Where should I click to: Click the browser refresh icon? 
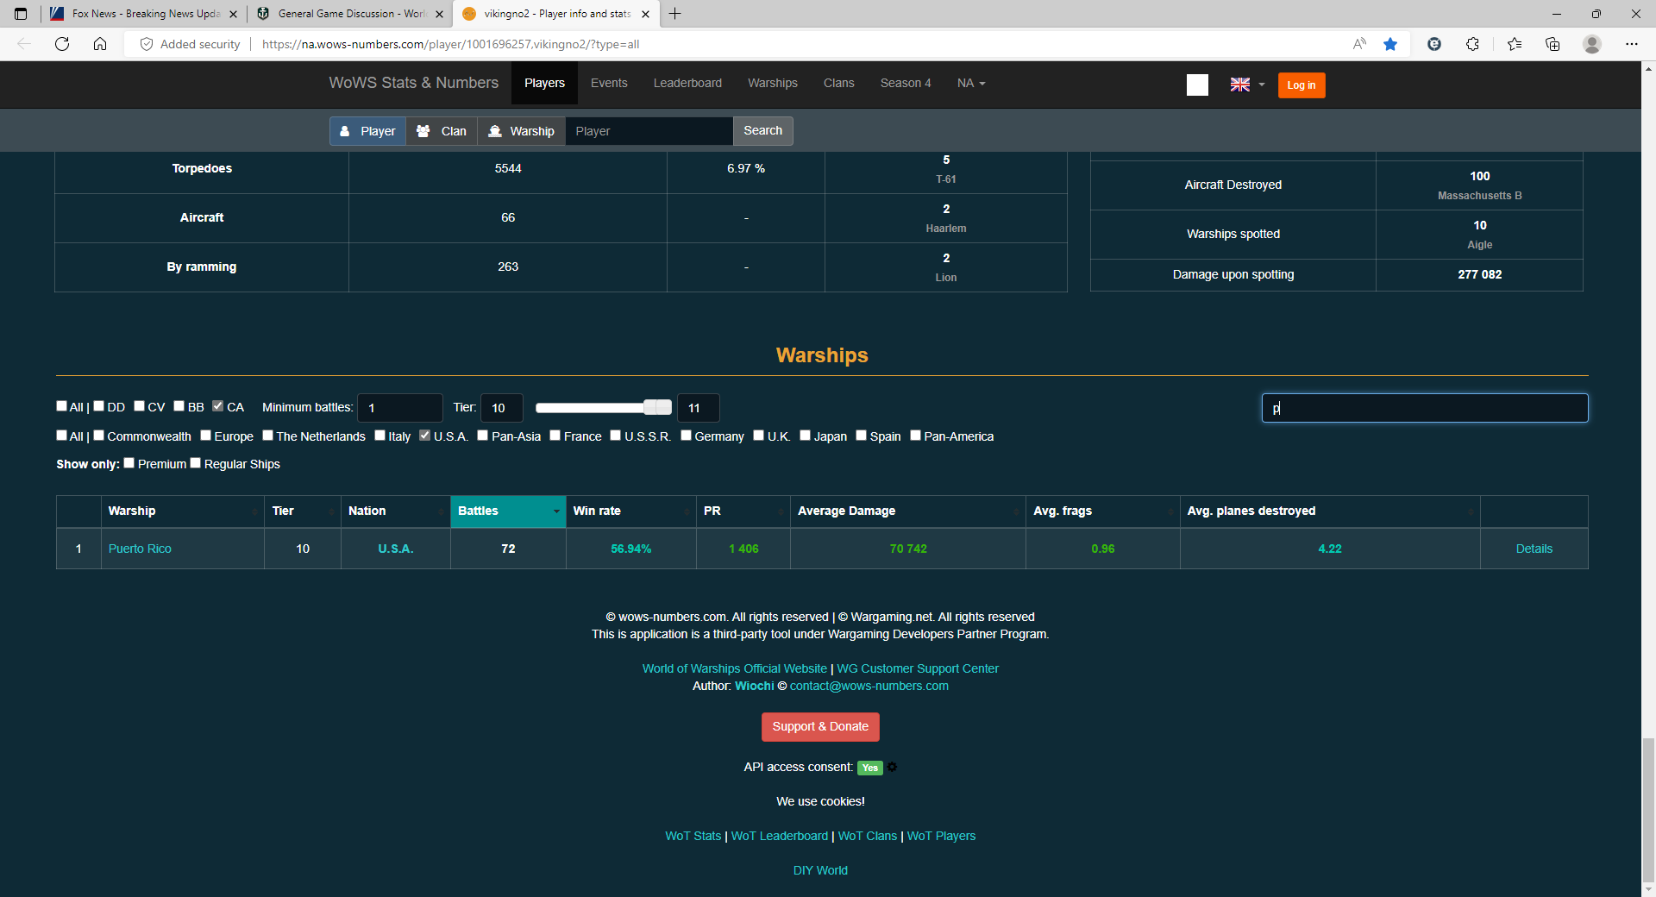(62, 44)
